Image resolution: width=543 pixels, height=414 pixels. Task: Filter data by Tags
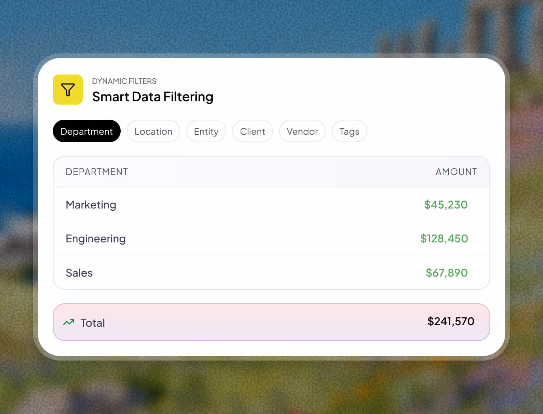coord(349,131)
